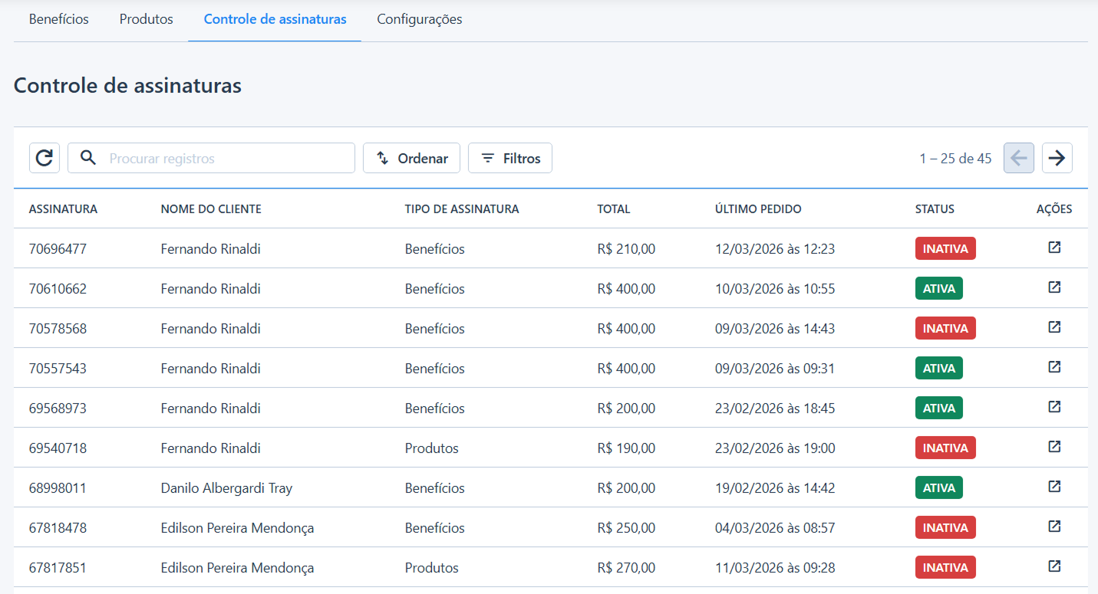Open subscription 70696477 via action icon
Image resolution: width=1098 pixels, height=594 pixels.
pyautogui.click(x=1054, y=248)
